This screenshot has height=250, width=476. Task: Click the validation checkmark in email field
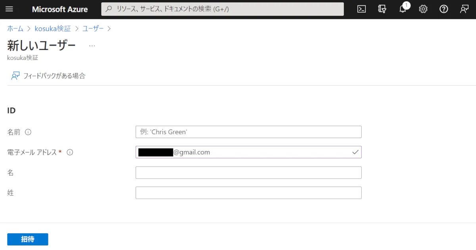(355, 152)
